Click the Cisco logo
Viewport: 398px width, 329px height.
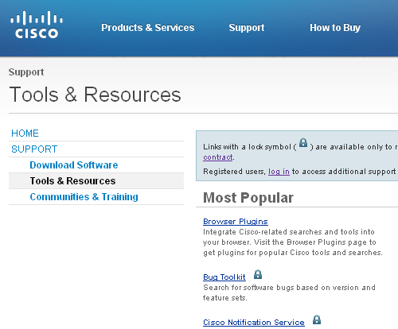click(37, 25)
